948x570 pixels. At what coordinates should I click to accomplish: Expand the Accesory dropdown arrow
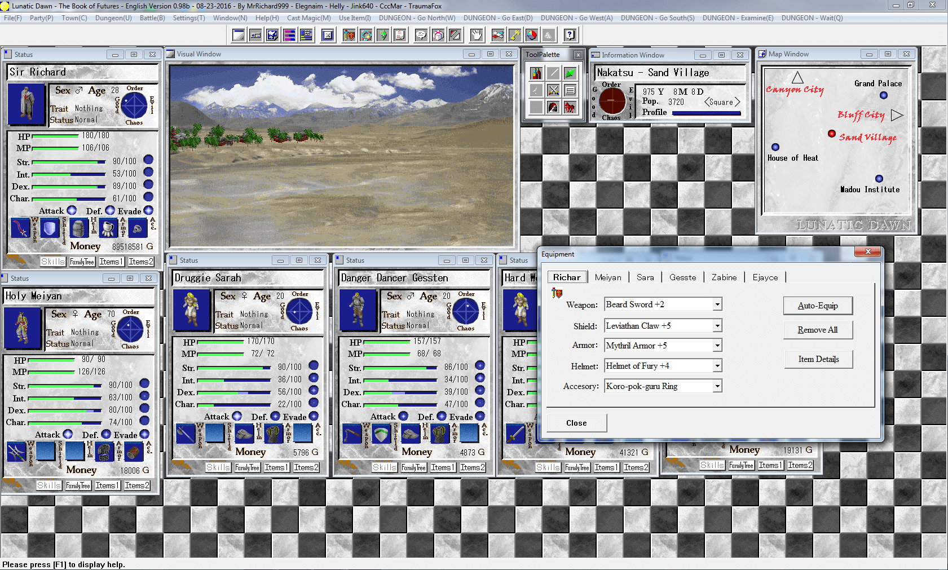pos(717,386)
